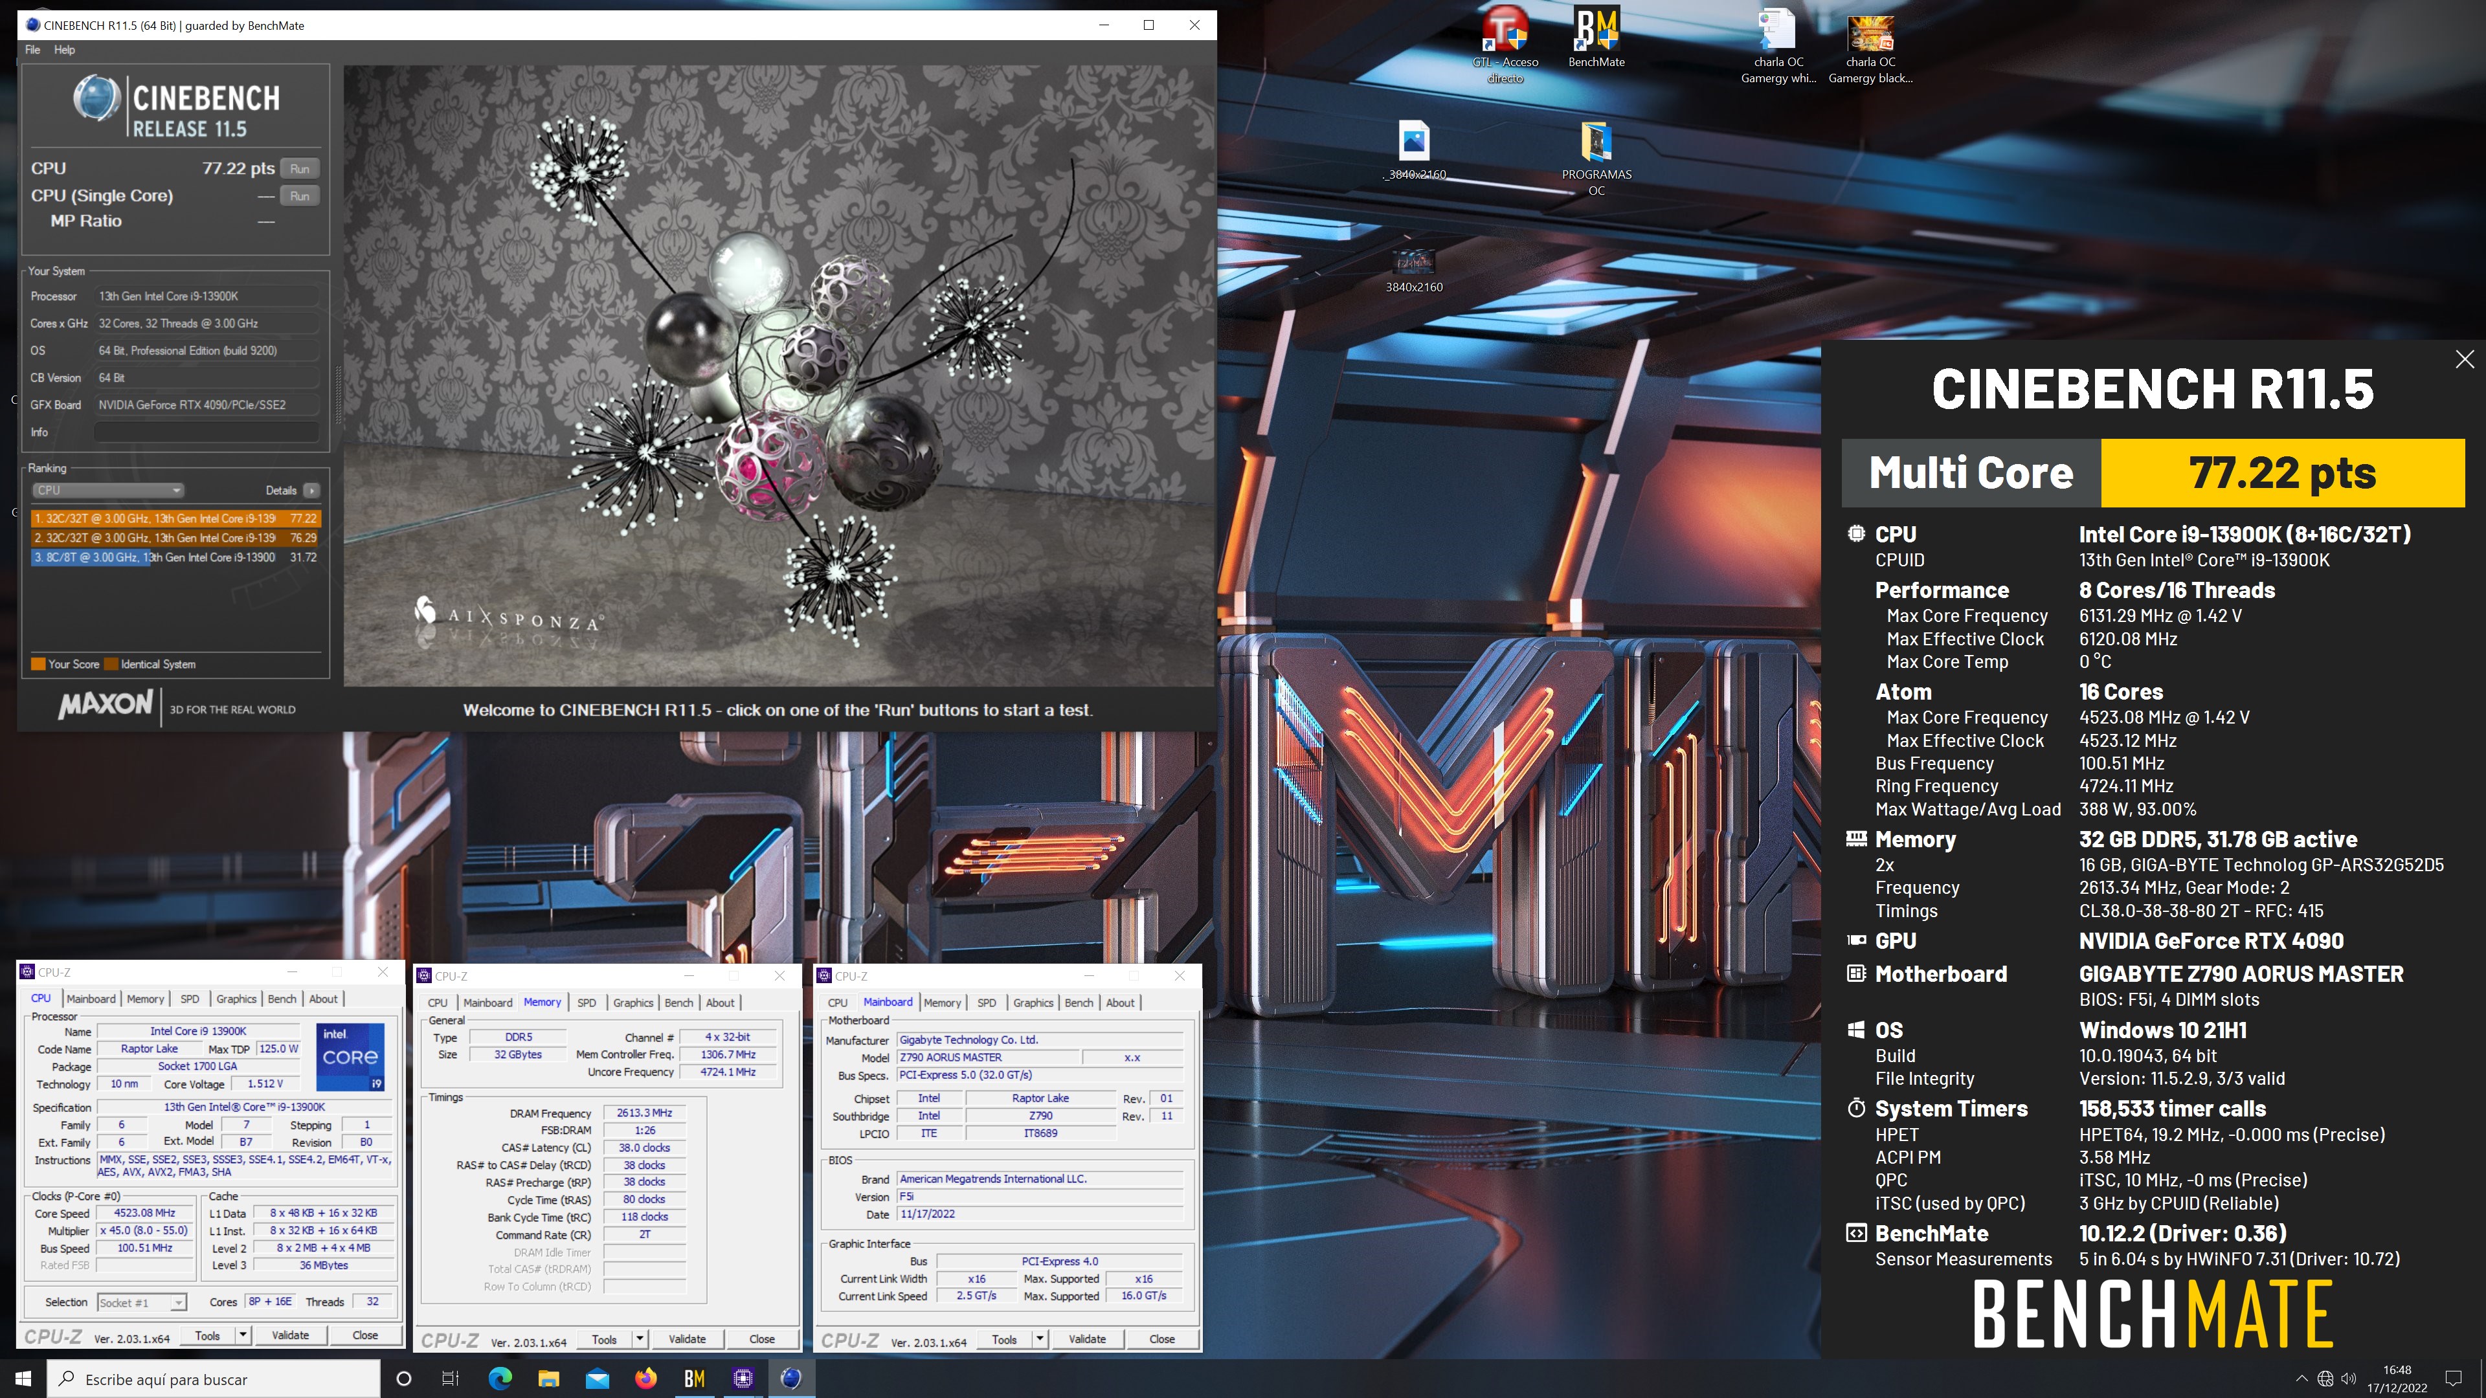Open network status tray icon
The image size is (2486, 1398).
point(2325,1379)
